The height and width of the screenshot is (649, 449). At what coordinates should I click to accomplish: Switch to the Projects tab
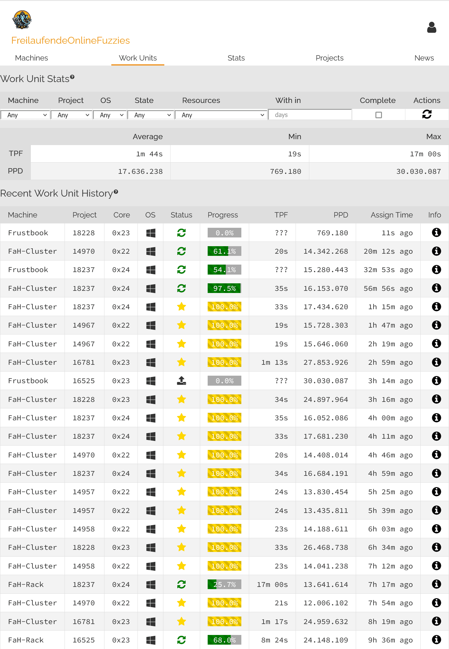330,58
